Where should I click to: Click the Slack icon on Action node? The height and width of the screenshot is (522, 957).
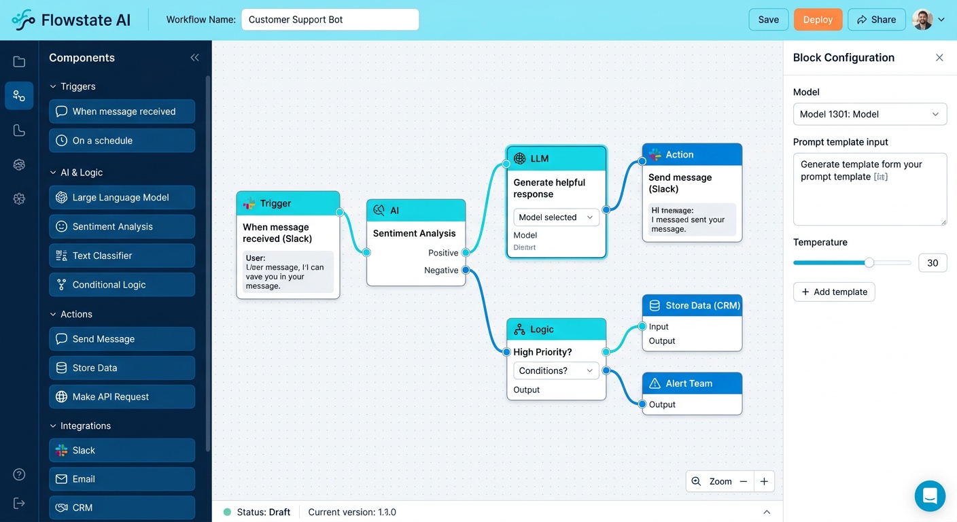coord(655,154)
